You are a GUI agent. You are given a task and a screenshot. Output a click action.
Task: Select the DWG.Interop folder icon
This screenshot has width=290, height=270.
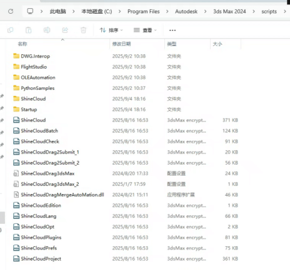point(16,56)
